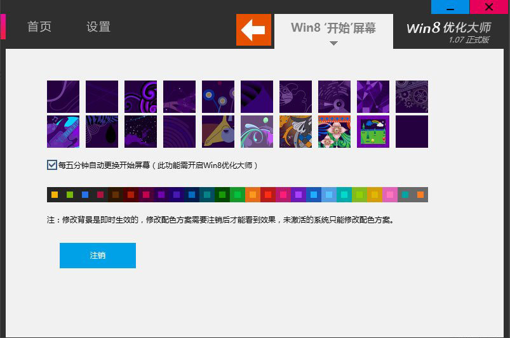510x338 pixels.
Task: Choose the dark gray with blue color scheme
Action: tap(85, 195)
